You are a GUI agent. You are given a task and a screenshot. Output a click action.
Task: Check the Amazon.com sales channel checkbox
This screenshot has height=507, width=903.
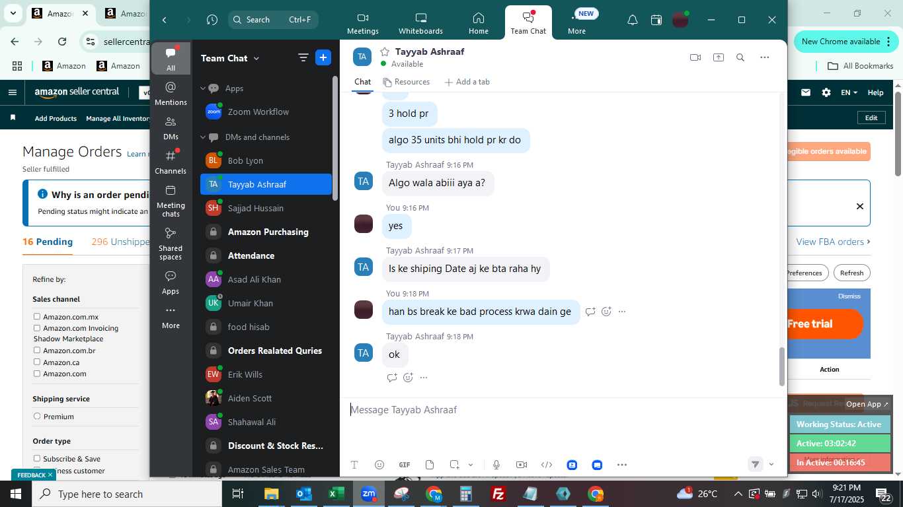37,374
